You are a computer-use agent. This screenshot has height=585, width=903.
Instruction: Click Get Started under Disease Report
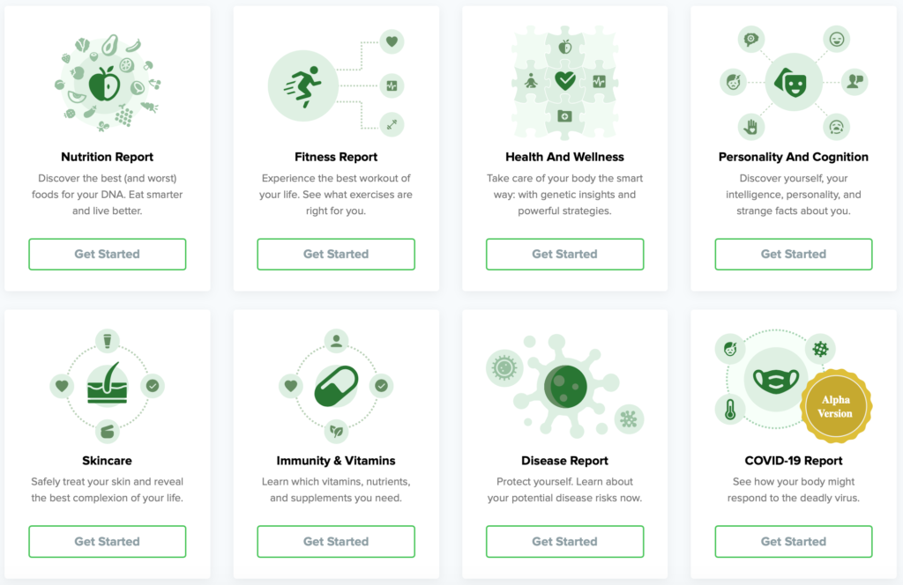(x=564, y=541)
